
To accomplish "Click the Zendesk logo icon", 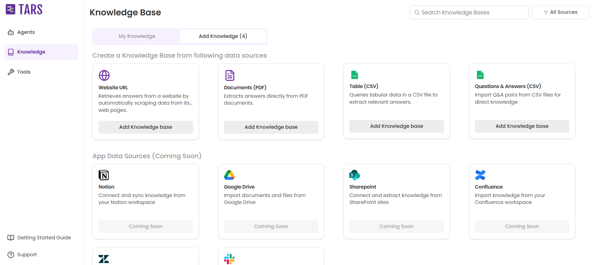I will (x=104, y=259).
